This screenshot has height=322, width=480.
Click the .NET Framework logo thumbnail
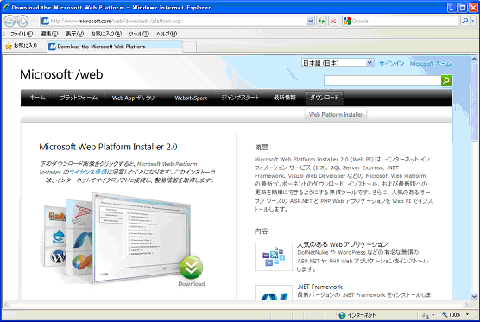coord(274,293)
